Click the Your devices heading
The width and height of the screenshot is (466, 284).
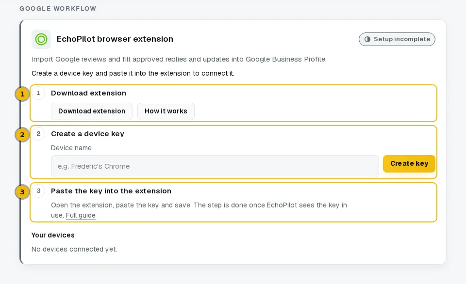(53, 235)
